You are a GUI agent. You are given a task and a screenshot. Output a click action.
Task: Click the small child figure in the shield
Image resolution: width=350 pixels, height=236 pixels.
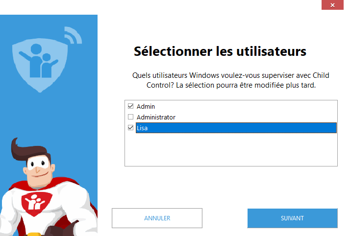[x=49, y=66]
